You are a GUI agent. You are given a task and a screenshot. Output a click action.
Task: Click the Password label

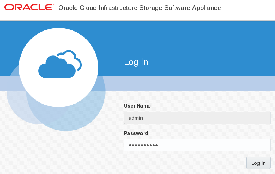(x=136, y=133)
